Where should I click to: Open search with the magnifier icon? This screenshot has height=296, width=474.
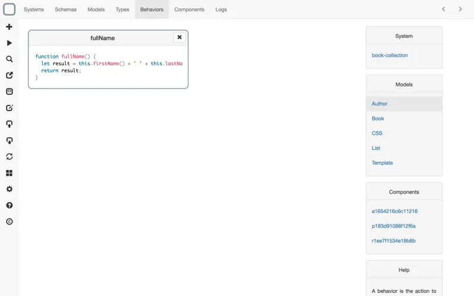[9, 59]
